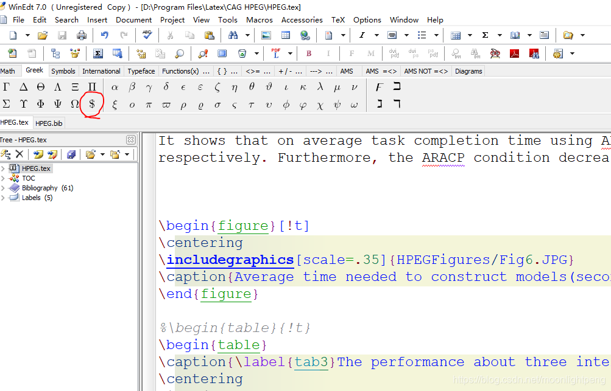The height and width of the screenshot is (391, 611).
Task: Insert the capital Sigma symbol
Action: coord(6,104)
